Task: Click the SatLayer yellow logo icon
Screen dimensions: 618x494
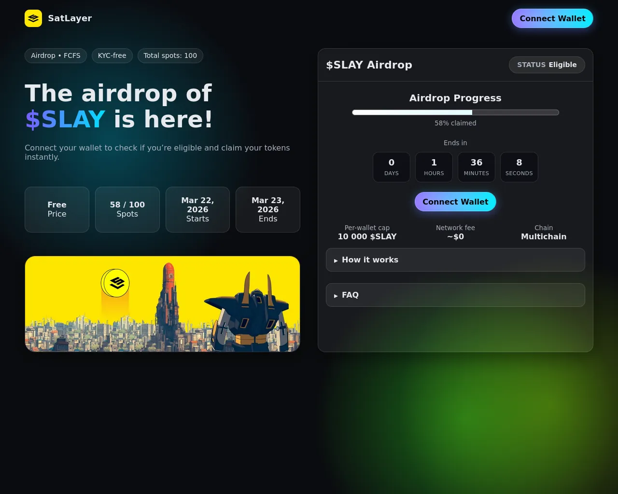Action: click(x=33, y=18)
